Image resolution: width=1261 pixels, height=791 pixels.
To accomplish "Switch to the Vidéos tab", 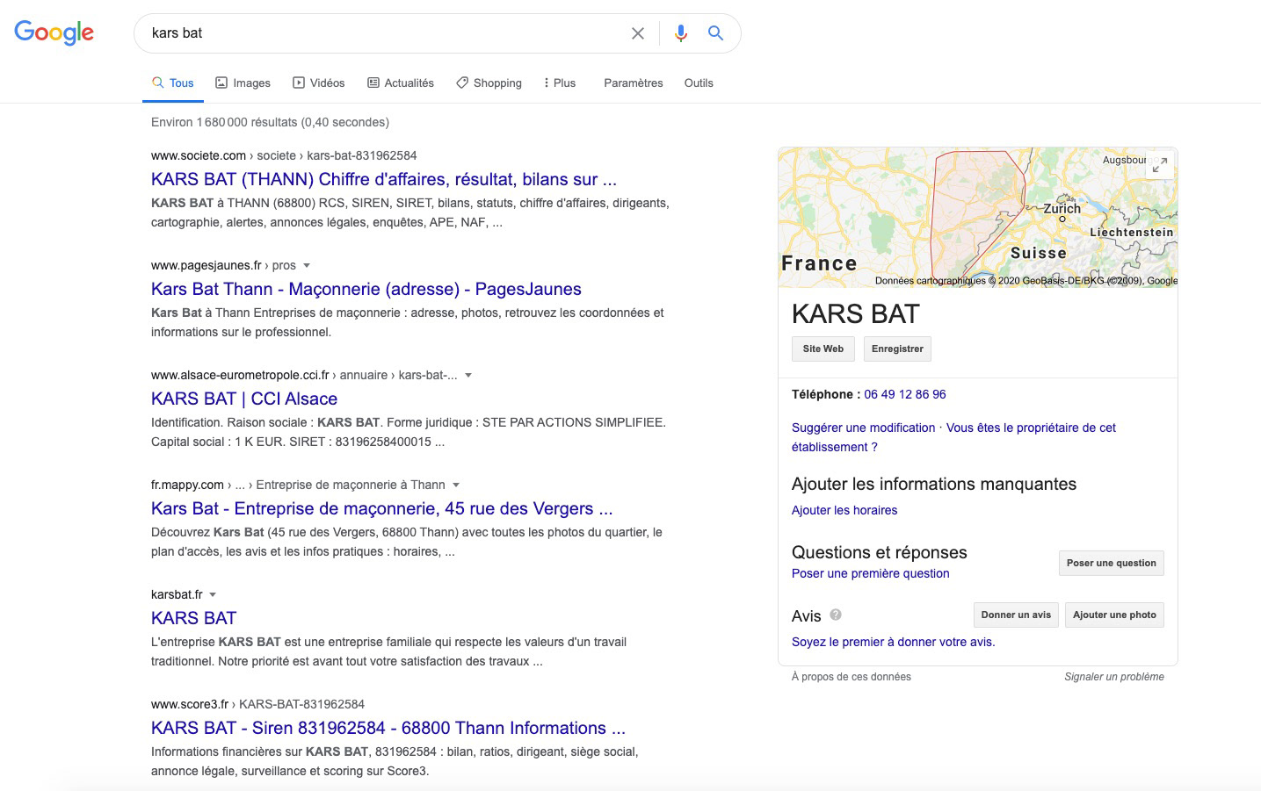I will (318, 83).
